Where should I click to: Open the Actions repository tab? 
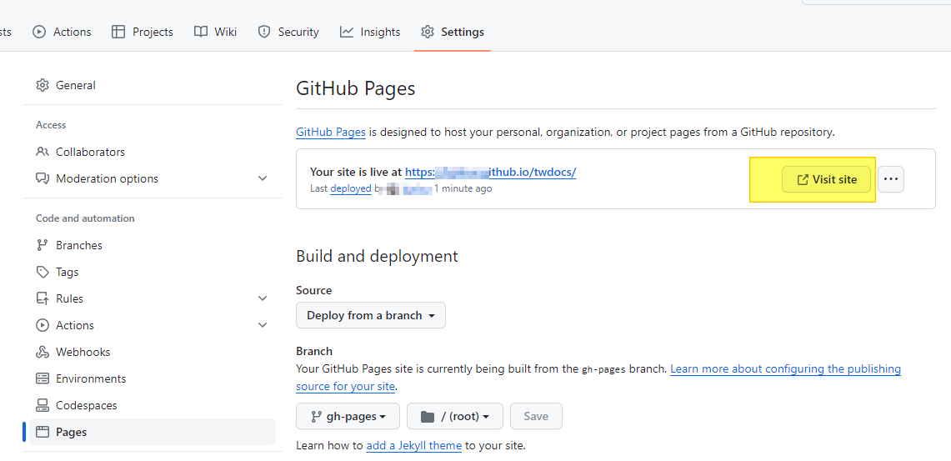coord(62,32)
